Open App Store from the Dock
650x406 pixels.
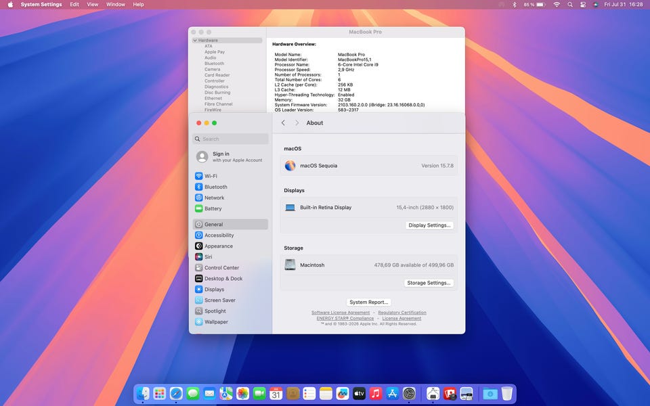pyautogui.click(x=392, y=393)
